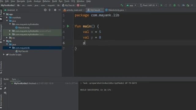
Task: Click the Make Project hammer icon
Action: tap(122, 5)
